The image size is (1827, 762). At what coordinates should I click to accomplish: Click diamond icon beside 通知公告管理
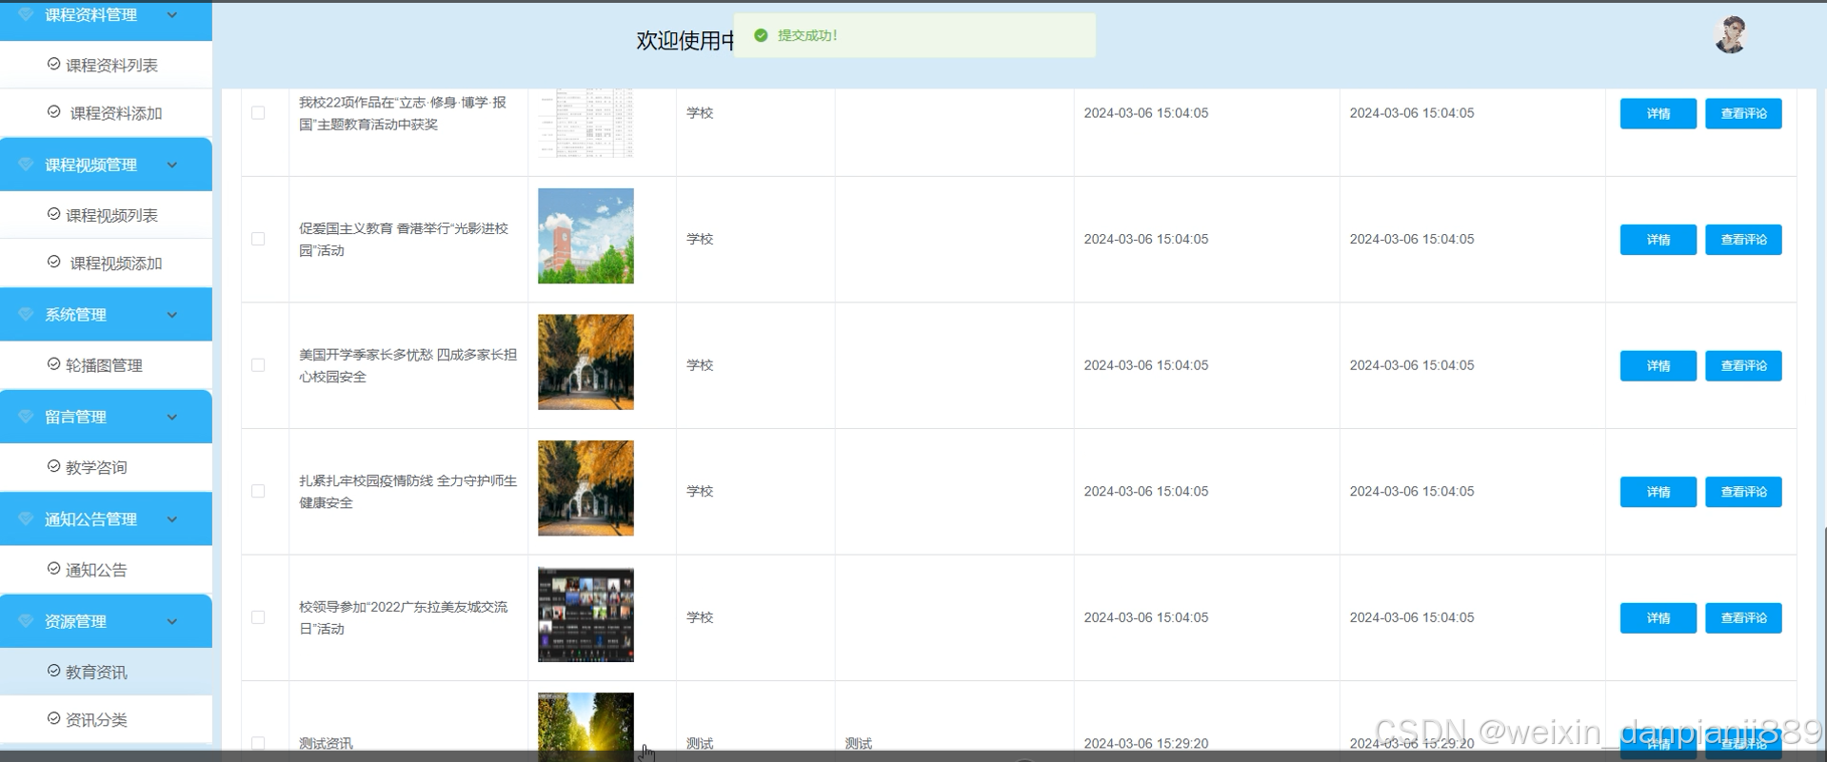26,518
